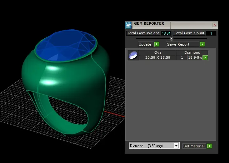
Task: Click the green Save Report arrow
Action: (202, 44)
